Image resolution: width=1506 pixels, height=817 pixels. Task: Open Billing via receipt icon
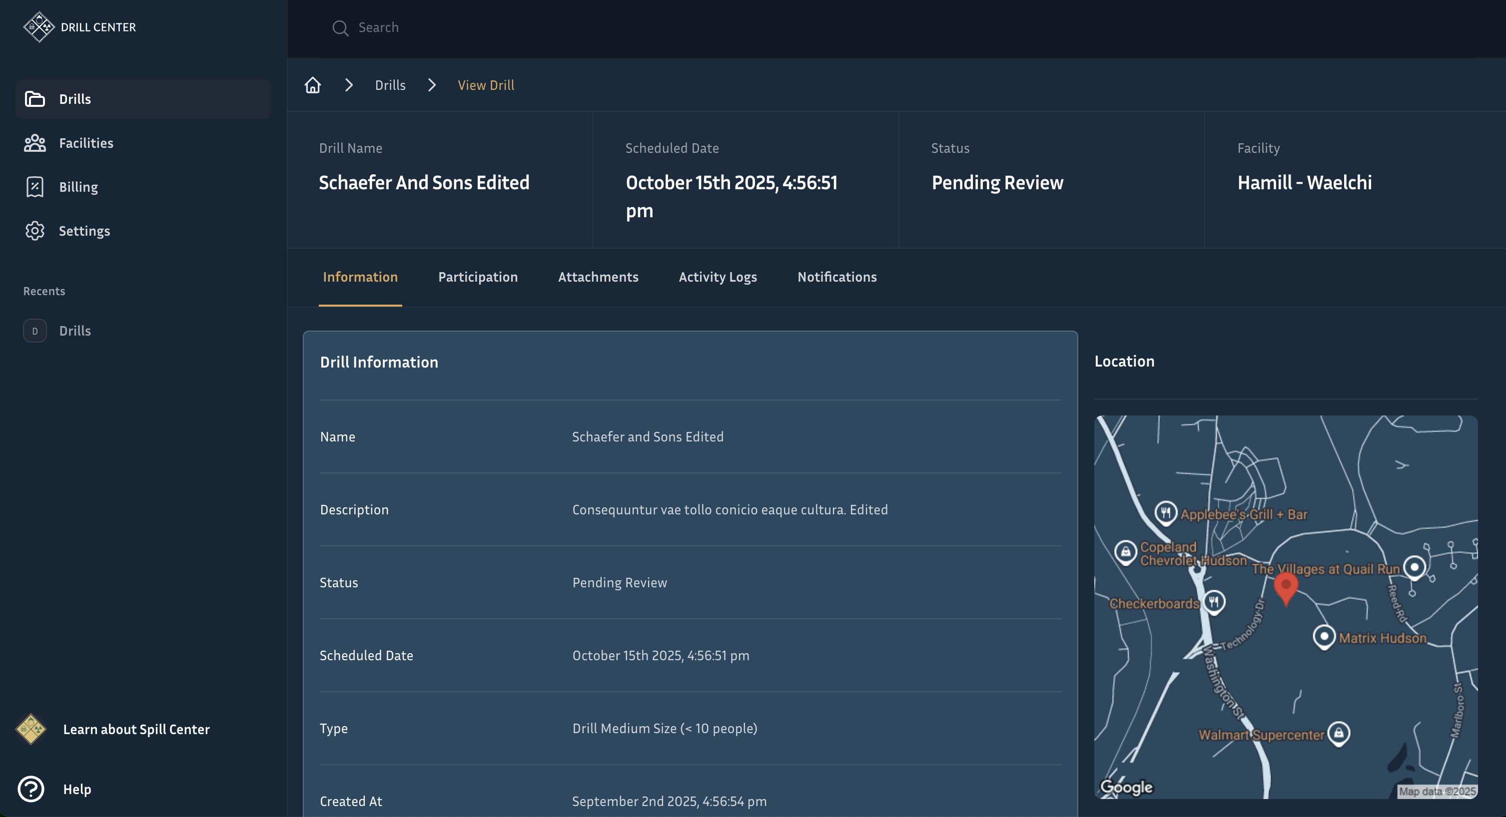[35, 187]
